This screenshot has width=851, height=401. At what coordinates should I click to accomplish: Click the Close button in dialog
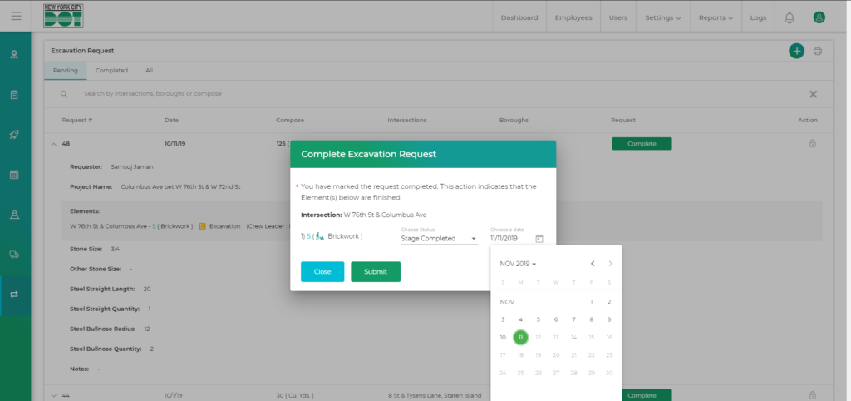(322, 272)
